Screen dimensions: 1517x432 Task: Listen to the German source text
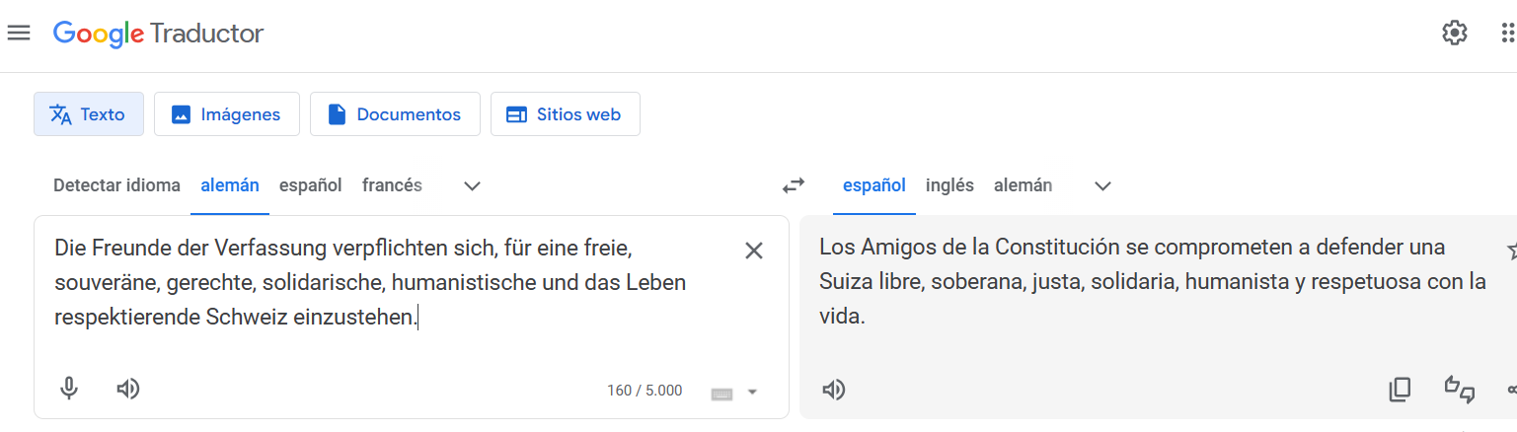pyautogui.click(x=127, y=389)
